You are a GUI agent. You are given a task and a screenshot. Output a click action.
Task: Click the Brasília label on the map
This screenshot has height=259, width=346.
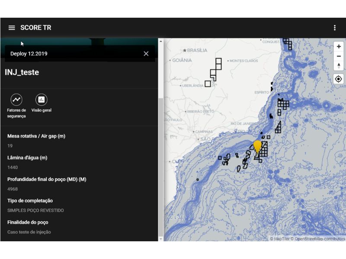coord(197,50)
